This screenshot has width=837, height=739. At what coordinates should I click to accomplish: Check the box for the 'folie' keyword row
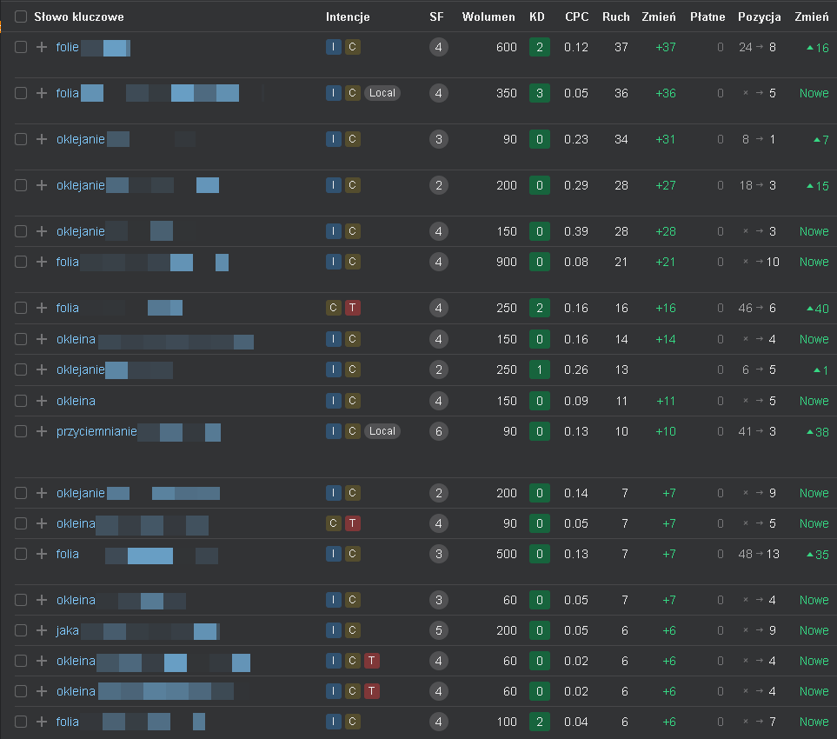click(x=21, y=47)
